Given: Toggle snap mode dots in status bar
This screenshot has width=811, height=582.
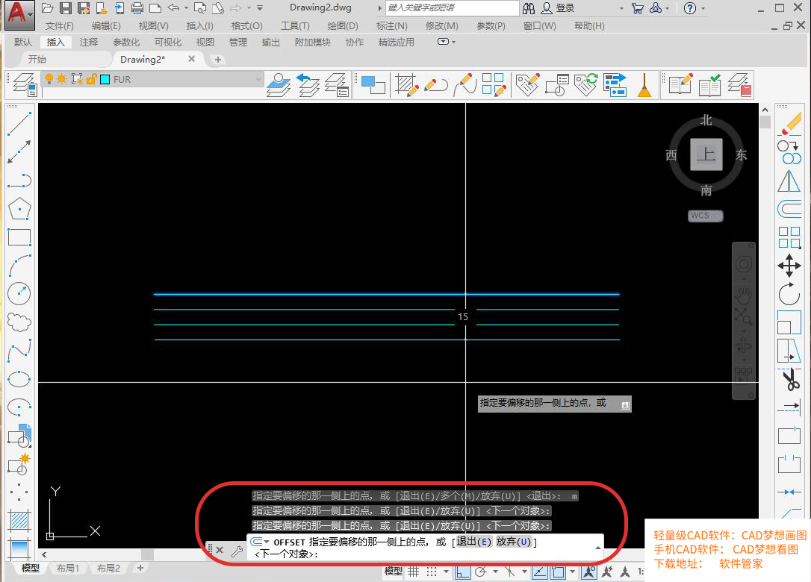Looking at the screenshot, I should (x=432, y=571).
